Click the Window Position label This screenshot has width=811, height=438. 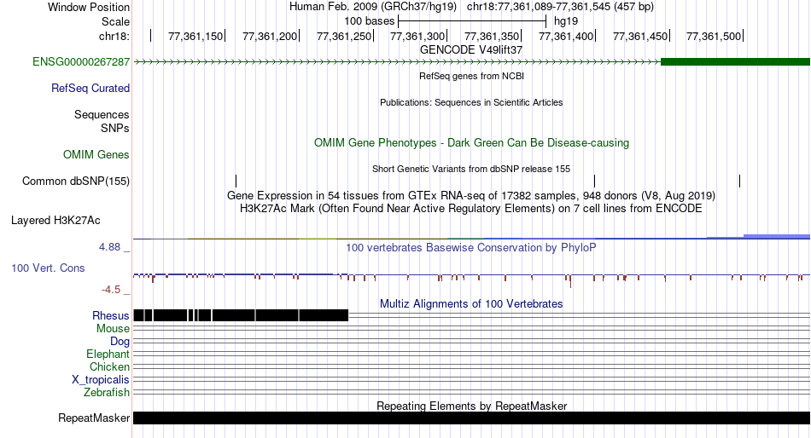89,7
